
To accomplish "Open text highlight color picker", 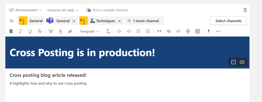I will pyautogui.click(x=51, y=31).
